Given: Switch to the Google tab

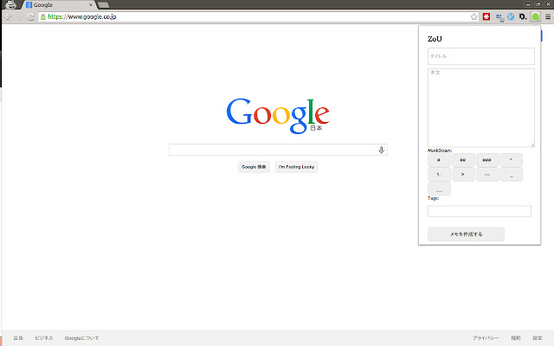Looking at the screenshot, I should click(x=58, y=5).
